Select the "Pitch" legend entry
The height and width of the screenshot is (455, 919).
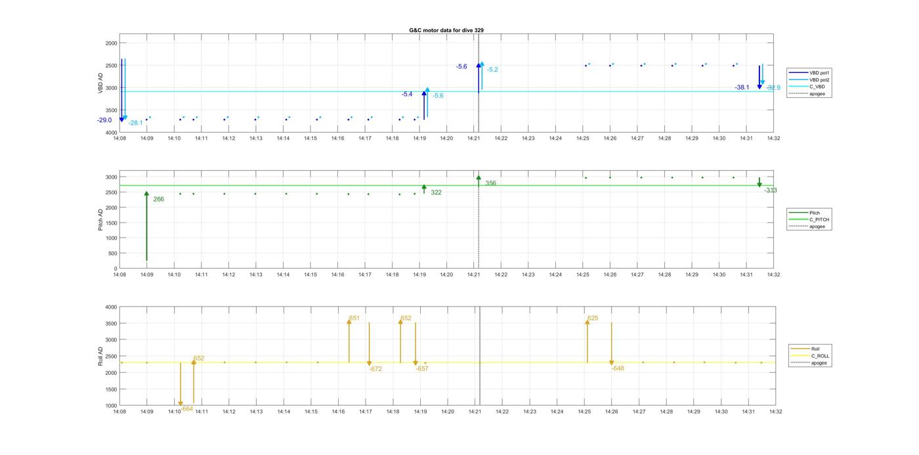coord(805,213)
